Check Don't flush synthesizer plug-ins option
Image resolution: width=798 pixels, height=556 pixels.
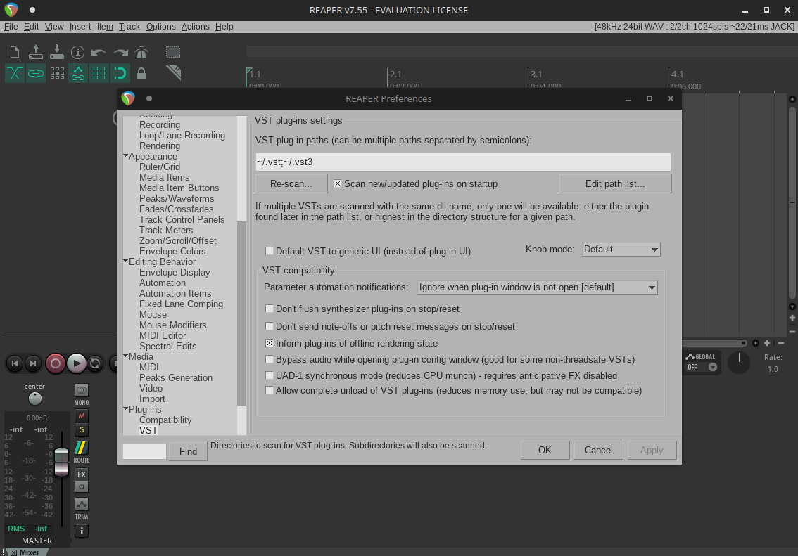[270, 309]
